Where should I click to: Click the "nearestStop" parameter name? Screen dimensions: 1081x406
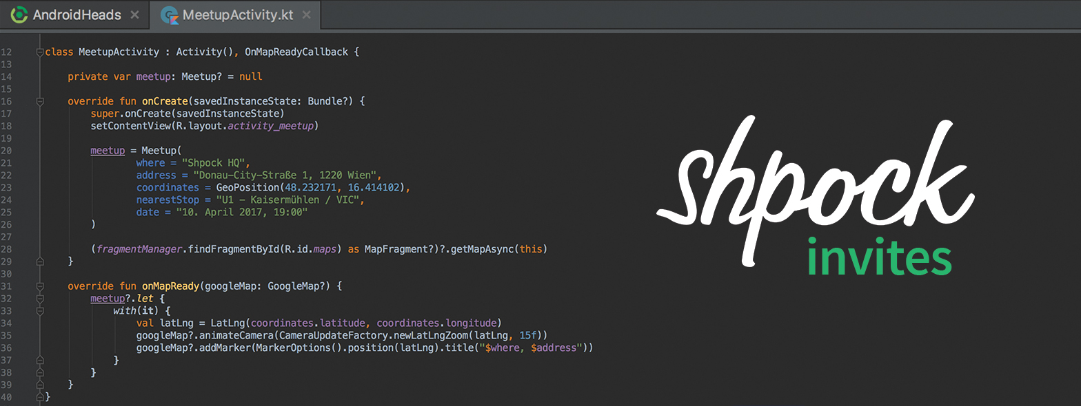[168, 200]
